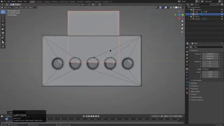Image resolution: width=224 pixels, height=126 pixels.
Task: Expand the Relations panel
Action: click(194, 83)
